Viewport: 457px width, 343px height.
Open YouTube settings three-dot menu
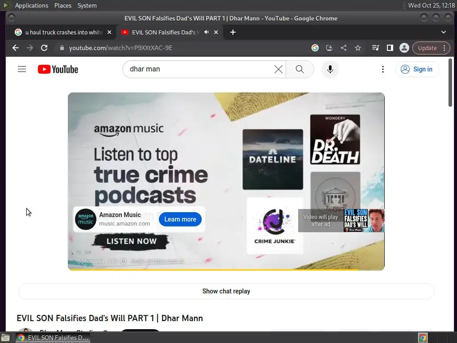[382, 69]
